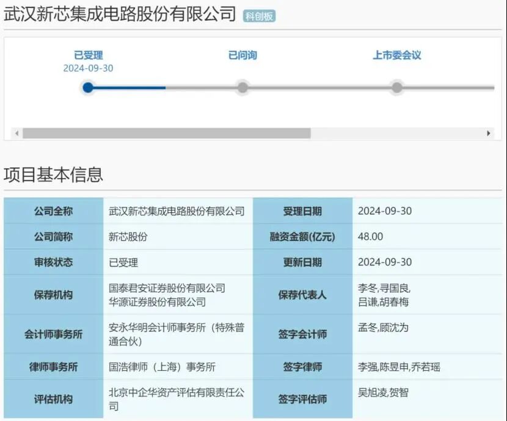Click the names 孟冬,顾沈为
The height and width of the screenshot is (421, 507).
(x=383, y=328)
